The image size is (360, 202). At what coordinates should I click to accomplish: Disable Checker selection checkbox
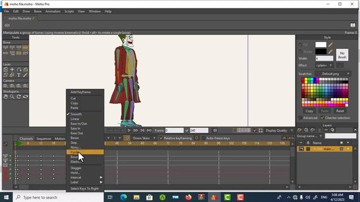(x=322, y=118)
